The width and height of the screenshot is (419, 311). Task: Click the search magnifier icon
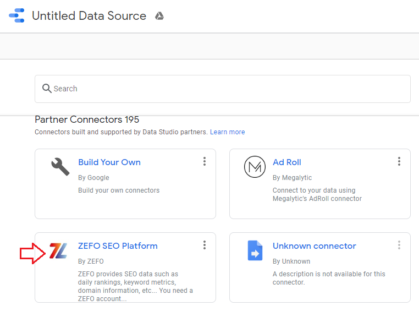point(47,88)
